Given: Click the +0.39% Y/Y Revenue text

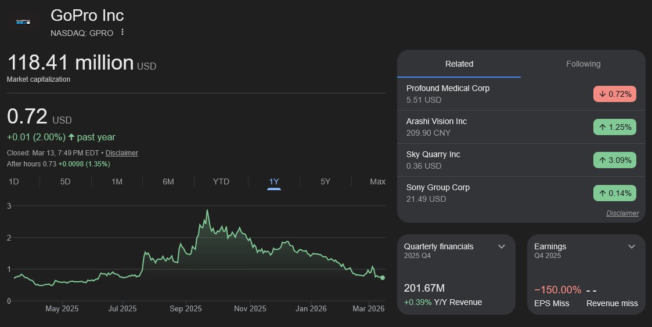Looking at the screenshot, I should tap(443, 302).
